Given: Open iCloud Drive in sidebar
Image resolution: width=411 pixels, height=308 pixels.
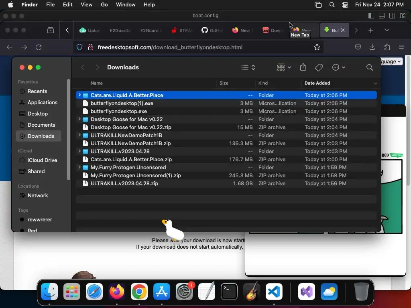Looking at the screenshot, I should click(39, 160).
